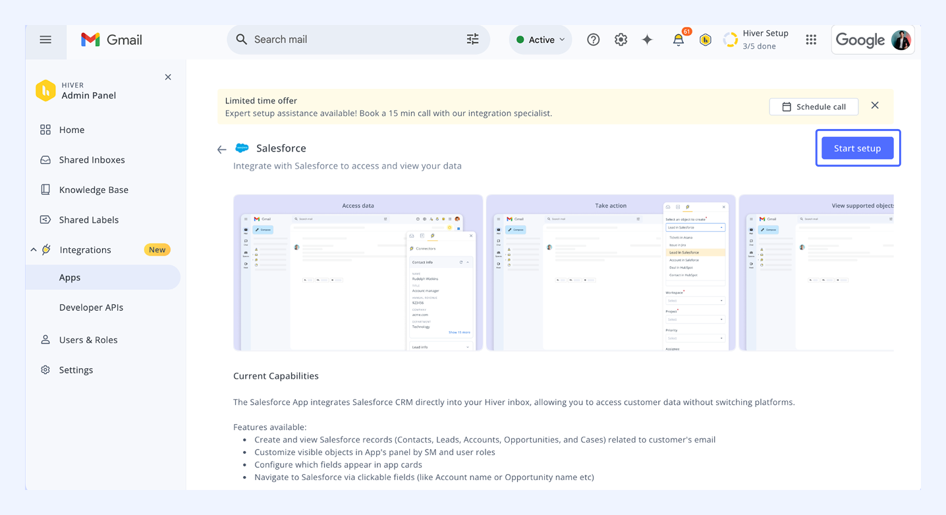The height and width of the screenshot is (515, 946).
Task: Click the New badge next to Integrations
Action: [x=157, y=250]
